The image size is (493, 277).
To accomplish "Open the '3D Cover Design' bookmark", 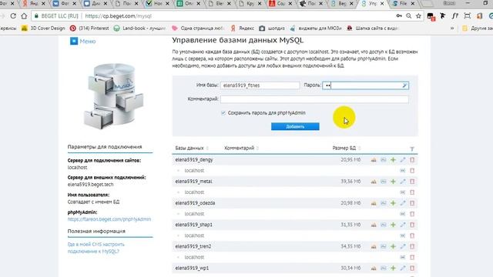I will [43, 28].
